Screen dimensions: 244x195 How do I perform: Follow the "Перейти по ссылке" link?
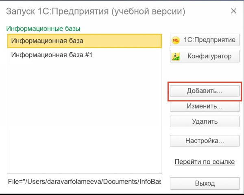point(205,162)
